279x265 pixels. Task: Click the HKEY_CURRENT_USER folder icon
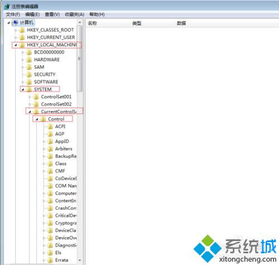[x=22, y=37]
